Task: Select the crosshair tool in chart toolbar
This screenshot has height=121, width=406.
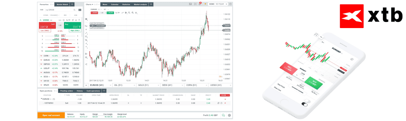Action: point(136,13)
